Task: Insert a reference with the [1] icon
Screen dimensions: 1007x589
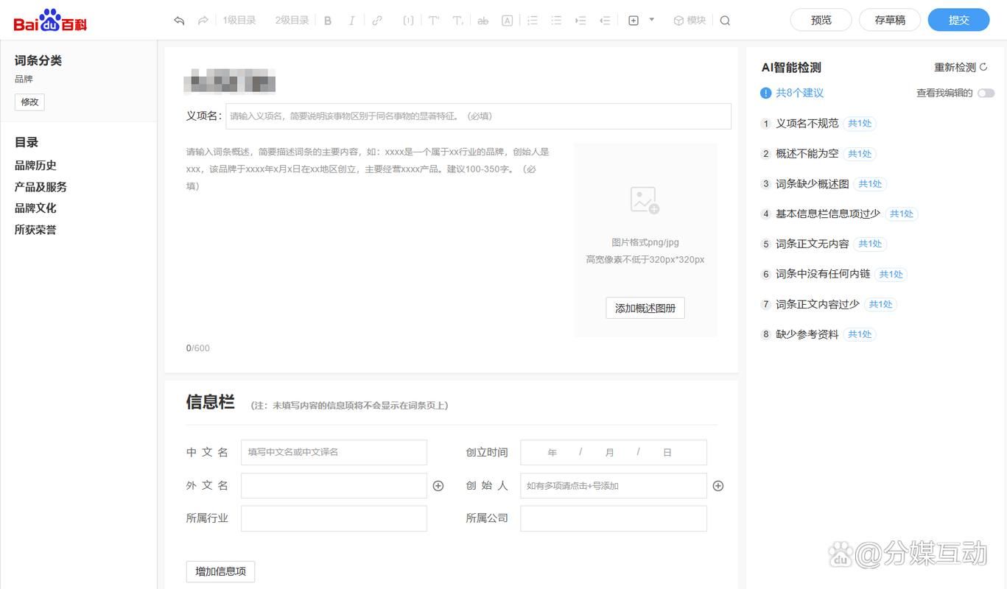Action: coord(408,21)
